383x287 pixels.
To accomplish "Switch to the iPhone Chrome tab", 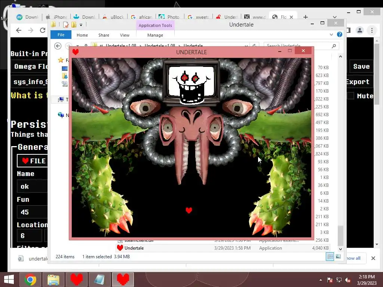I will pyautogui.click(x=57, y=17).
